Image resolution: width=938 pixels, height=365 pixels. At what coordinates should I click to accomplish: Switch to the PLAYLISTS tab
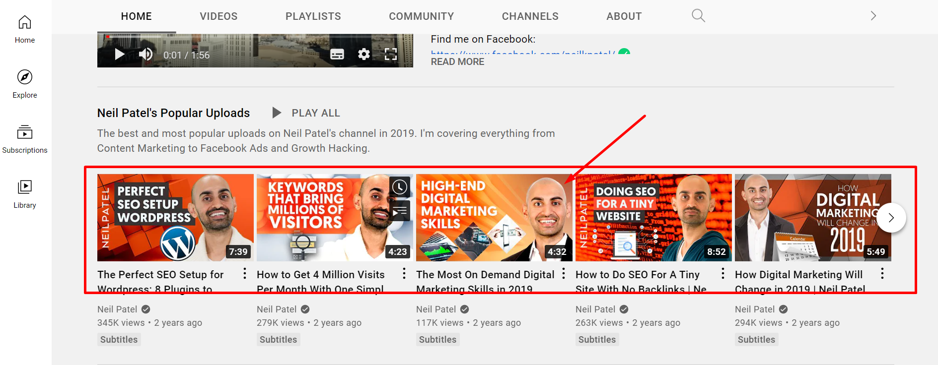[x=313, y=16]
